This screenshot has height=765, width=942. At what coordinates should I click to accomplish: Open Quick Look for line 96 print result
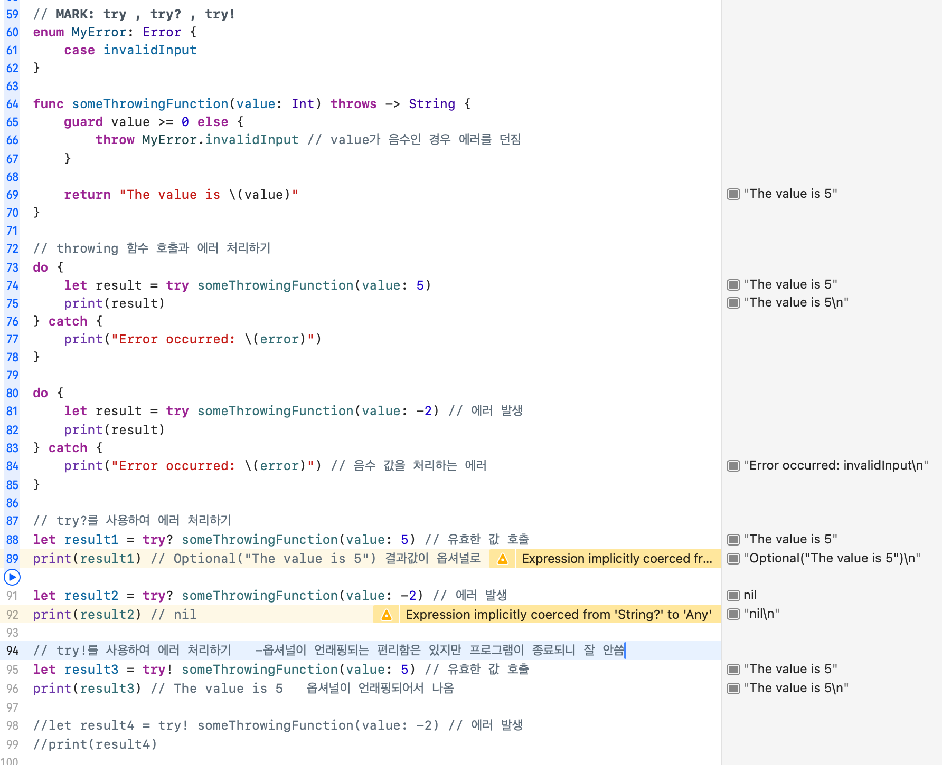point(733,689)
